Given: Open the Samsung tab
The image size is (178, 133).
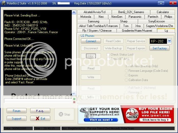Looking at the screenshot, I should click(93, 21).
